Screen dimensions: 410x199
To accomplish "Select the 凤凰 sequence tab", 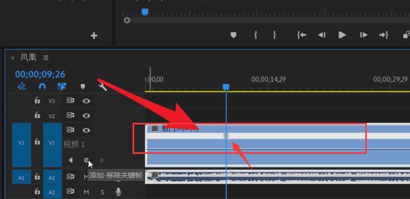I will (x=28, y=58).
